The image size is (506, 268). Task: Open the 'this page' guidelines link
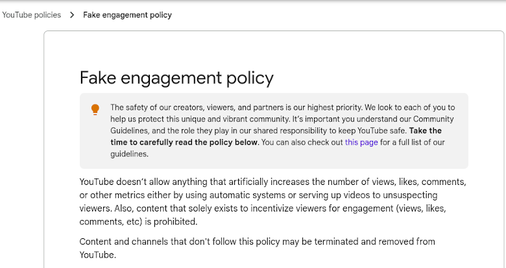pyautogui.click(x=361, y=142)
